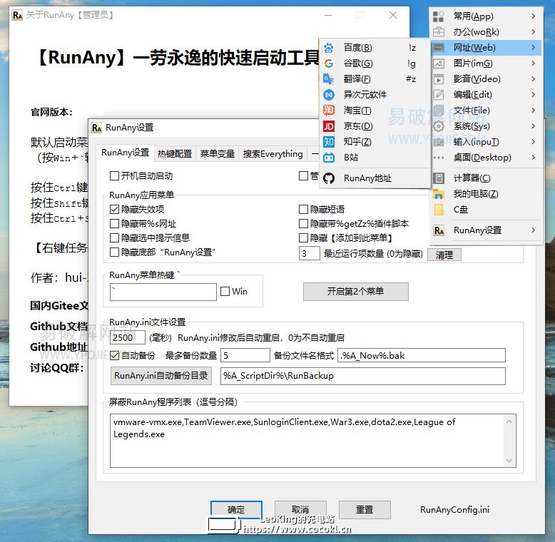Open the 搜索Everything tab

[273, 154]
